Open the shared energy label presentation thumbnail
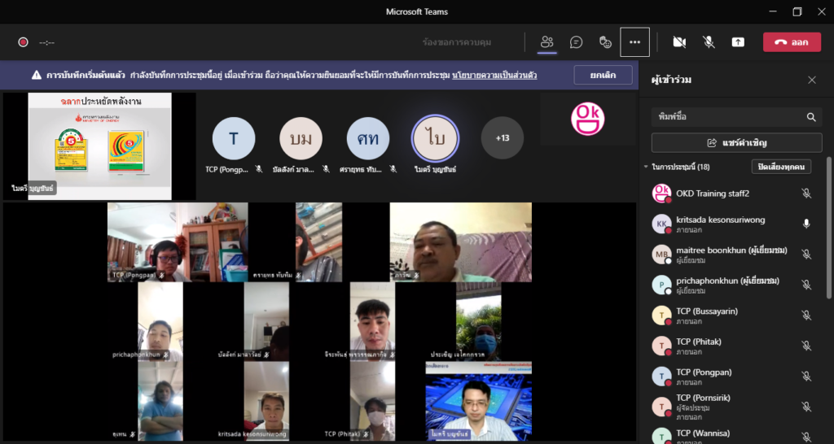This screenshot has height=444, width=834. [x=99, y=146]
